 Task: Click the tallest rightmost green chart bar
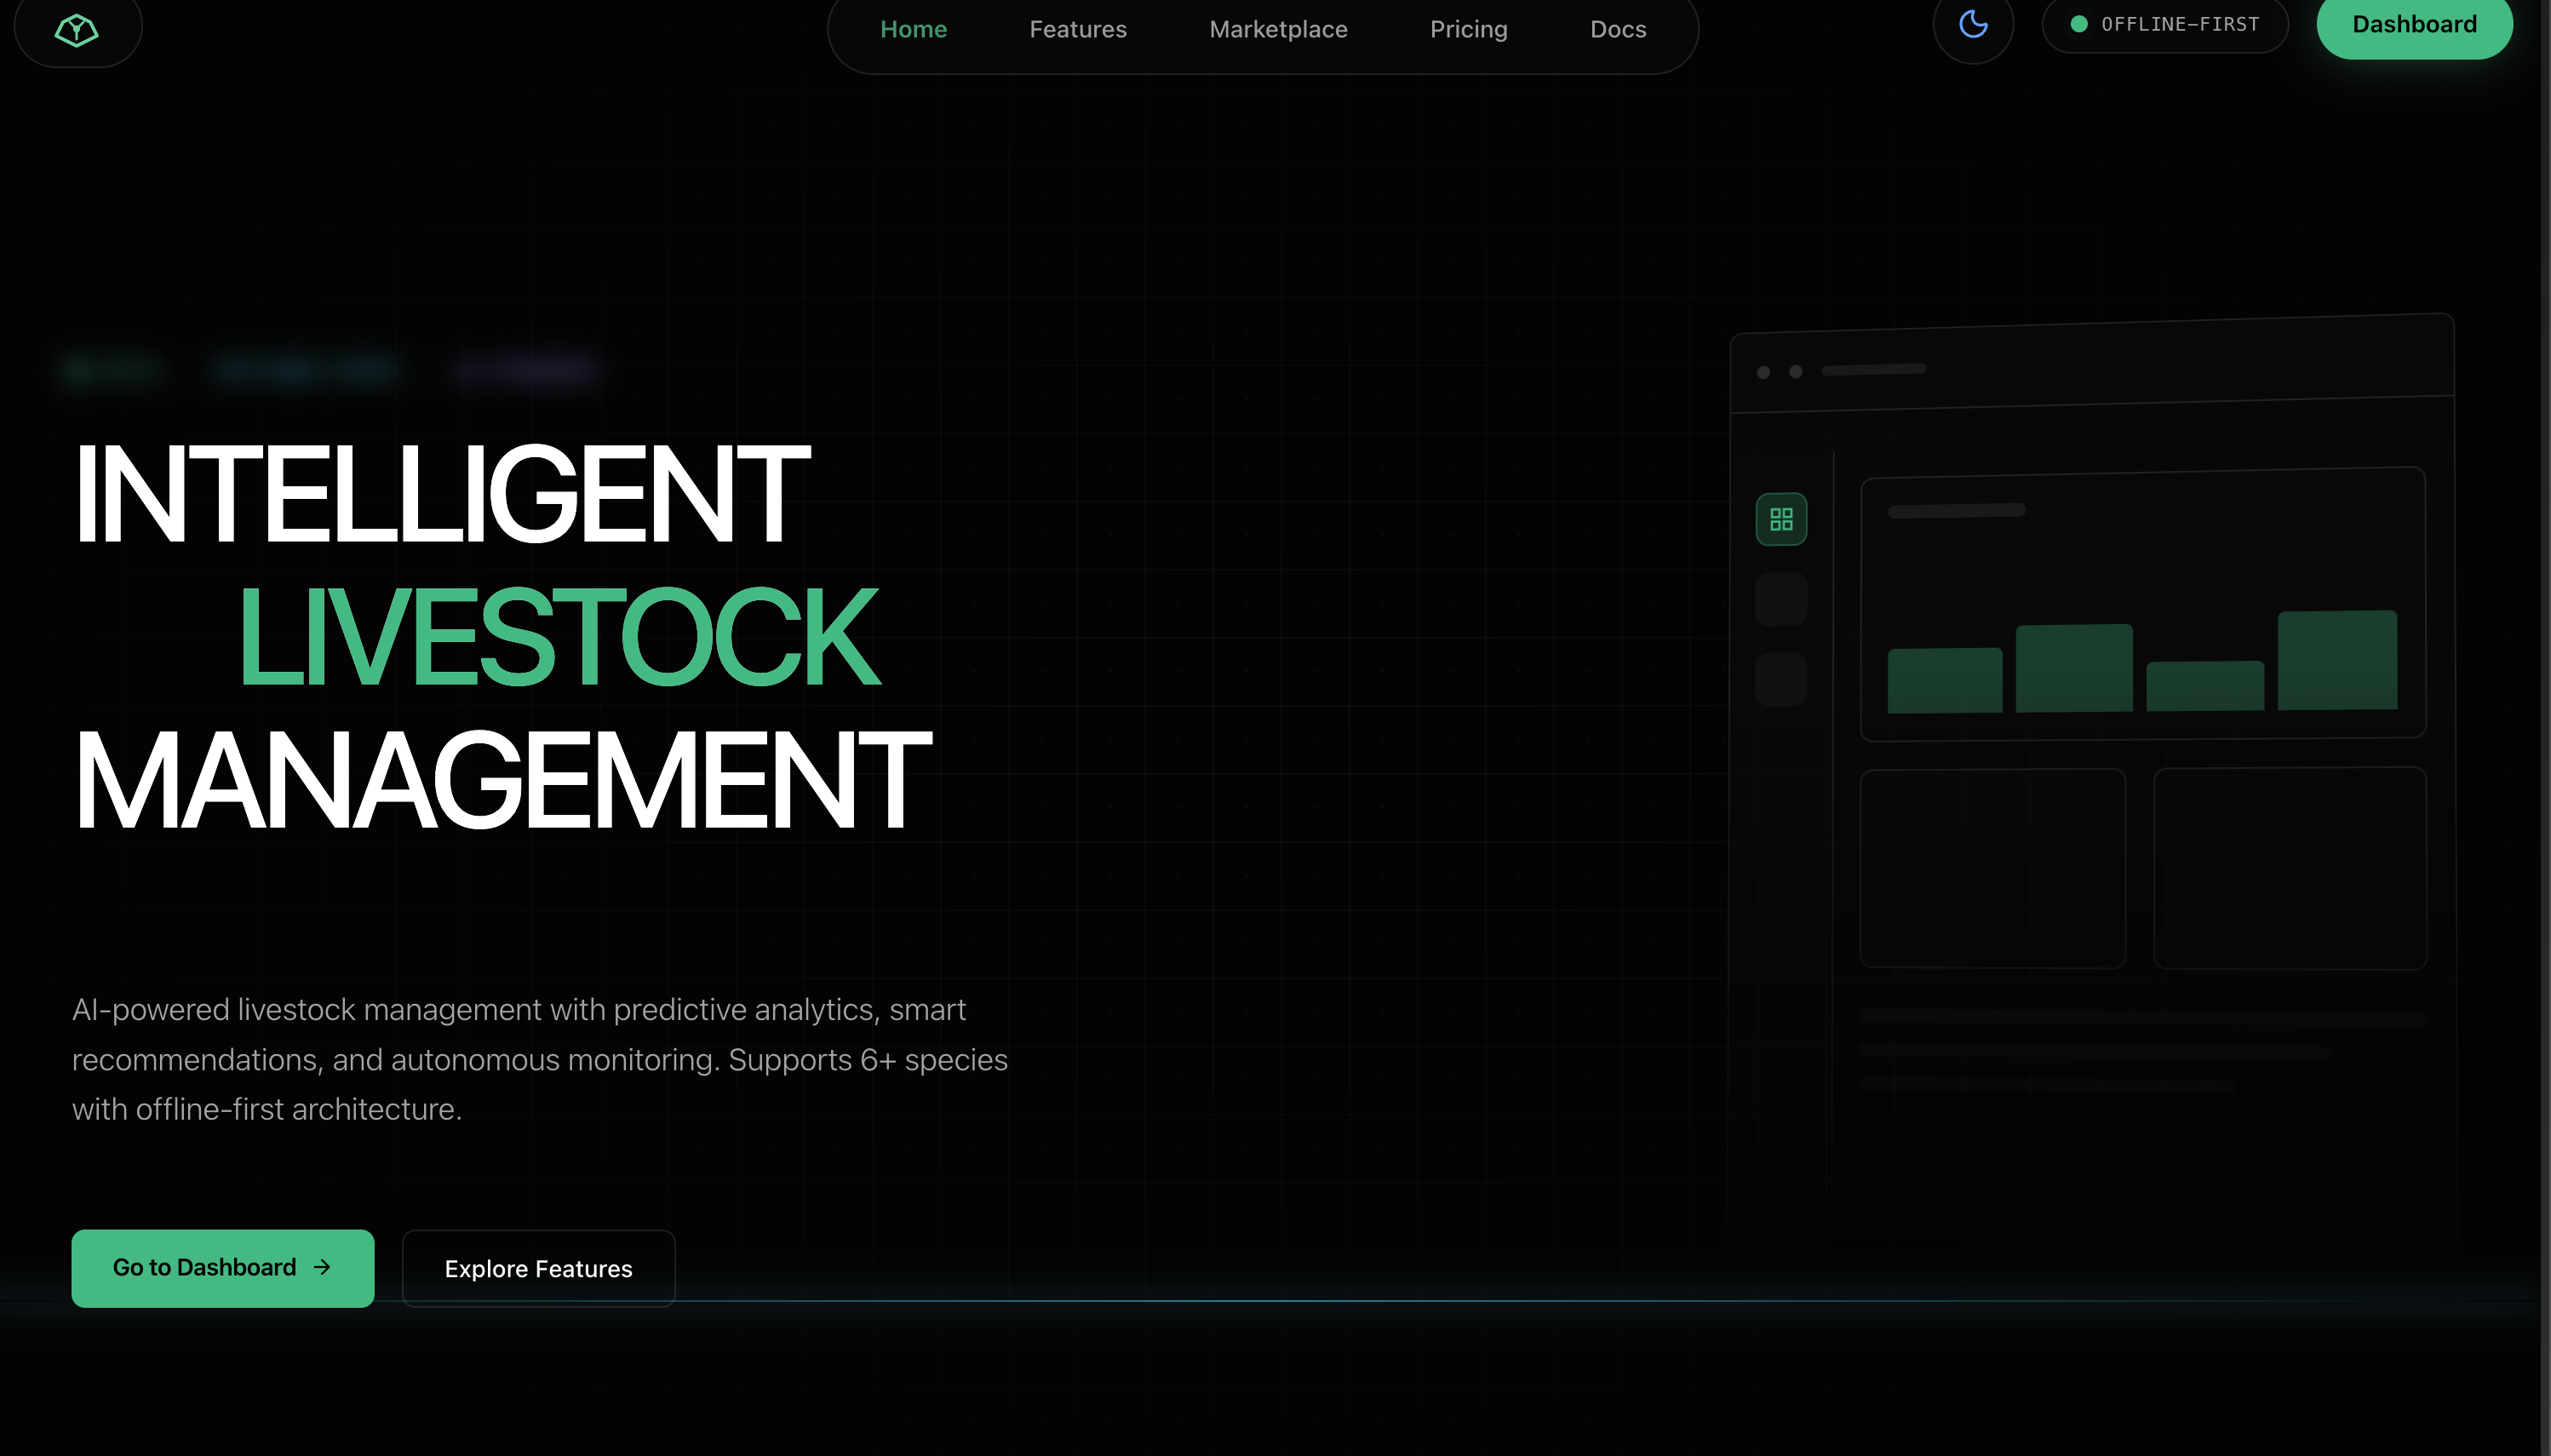[x=2337, y=660]
